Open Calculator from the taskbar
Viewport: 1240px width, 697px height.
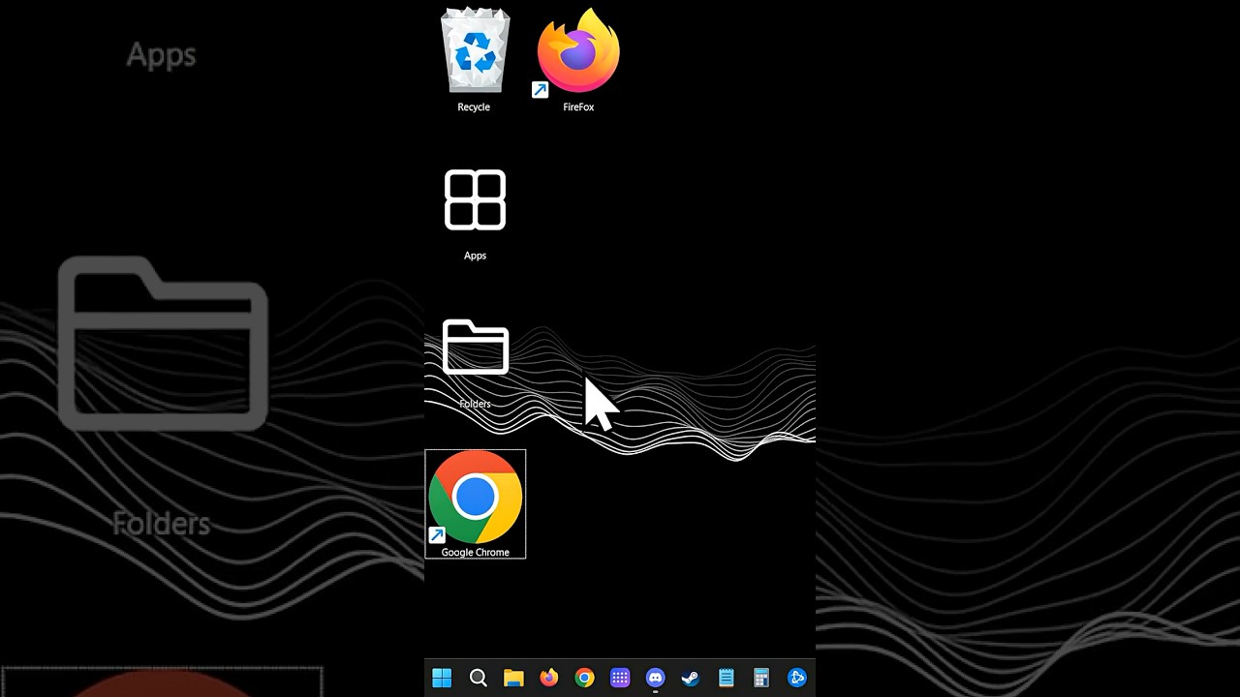pos(761,678)
